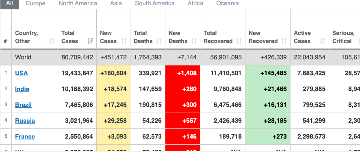Open the USA country link
360x152 pixels.
22,73
